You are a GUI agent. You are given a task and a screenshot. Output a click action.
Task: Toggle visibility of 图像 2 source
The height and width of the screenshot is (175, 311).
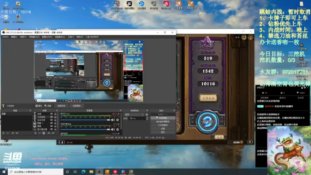(51, 123)
